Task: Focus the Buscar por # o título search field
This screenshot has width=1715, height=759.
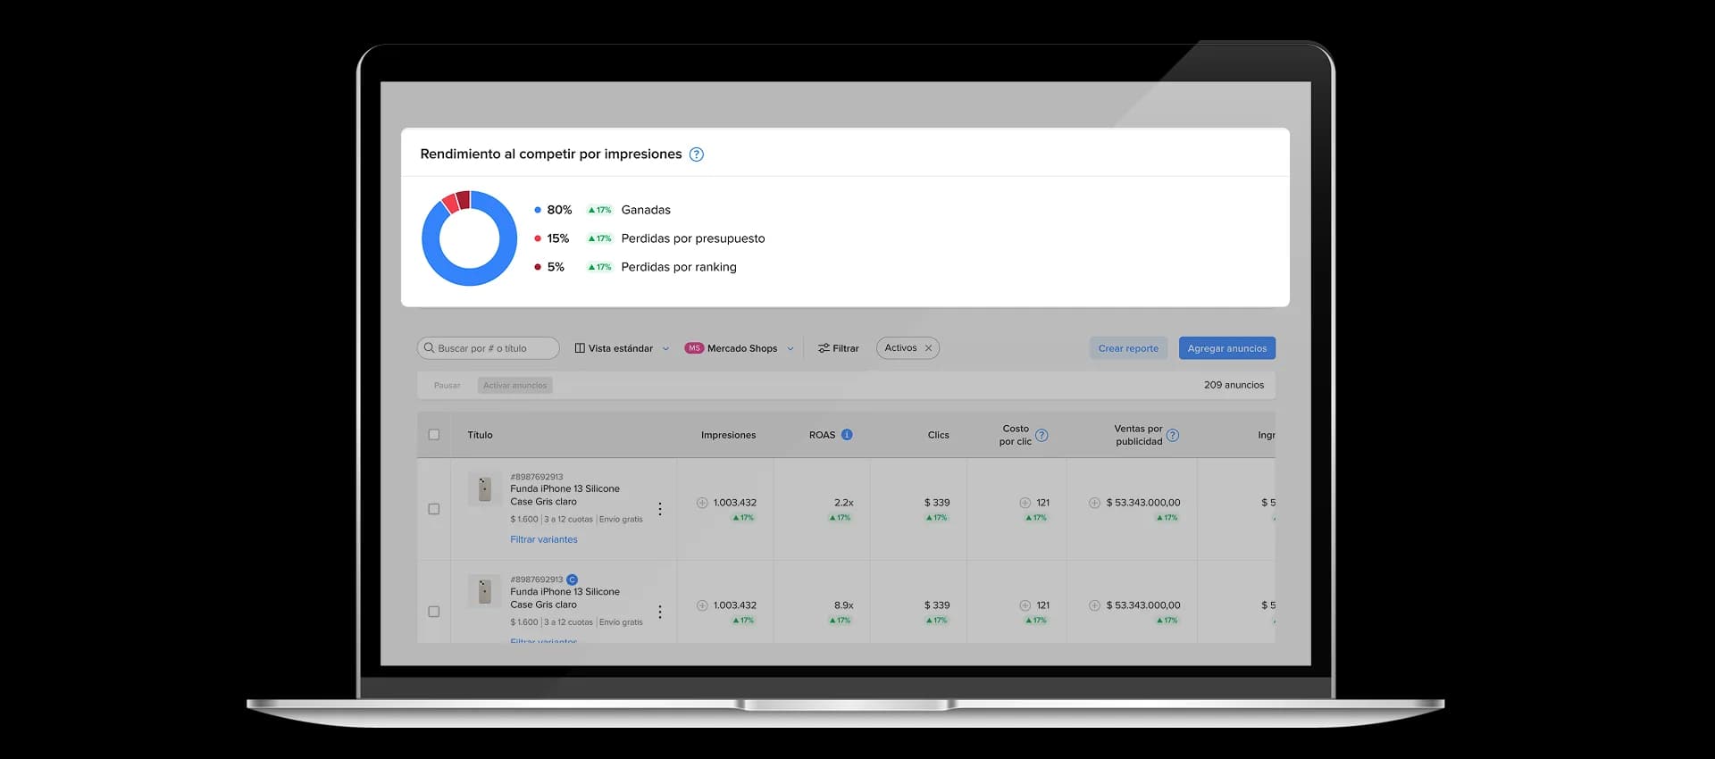Action: coord(488,348)
